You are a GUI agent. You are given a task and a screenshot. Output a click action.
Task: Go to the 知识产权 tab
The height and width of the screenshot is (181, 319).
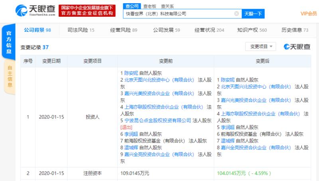tap(252, 30)
